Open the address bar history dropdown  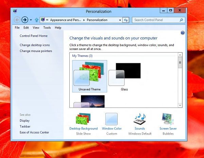click(x=120, y=20)
